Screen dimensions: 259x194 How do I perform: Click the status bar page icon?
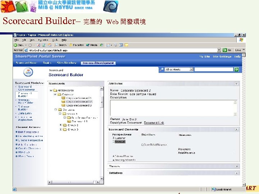pos(15,189)
